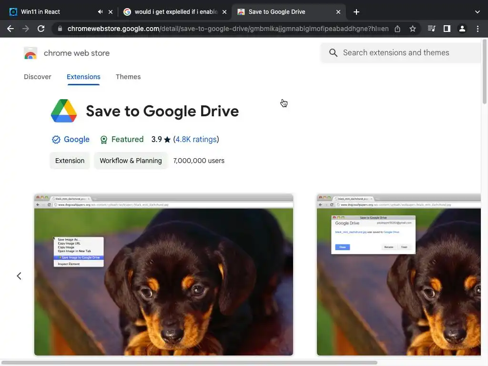Open the Google publisher link
Viewport: 488px width, 366px height.
click(x=77, y=140)
